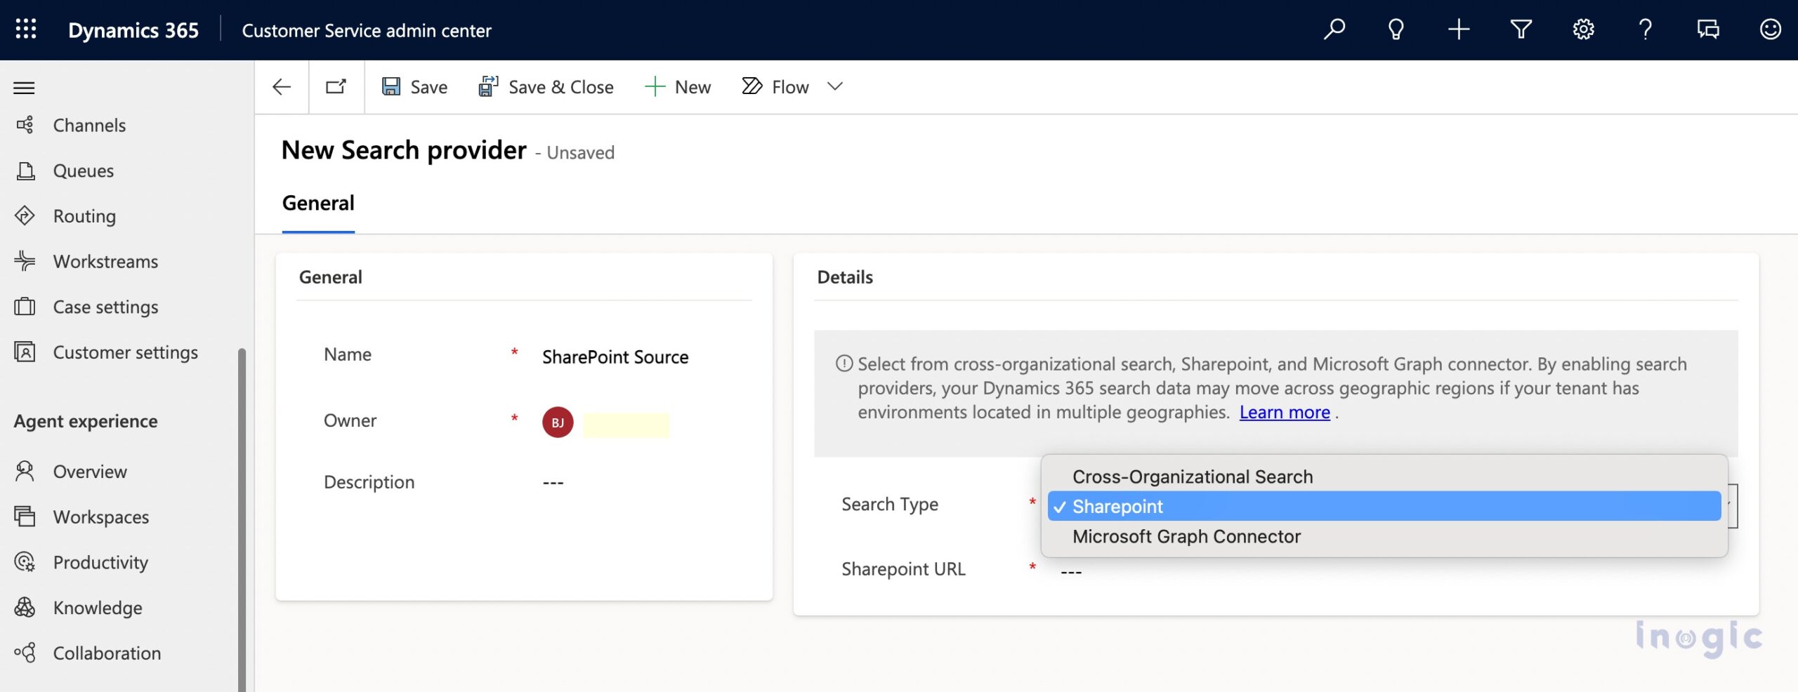
Task: Click the help question mark icon
Action: 1645,29
